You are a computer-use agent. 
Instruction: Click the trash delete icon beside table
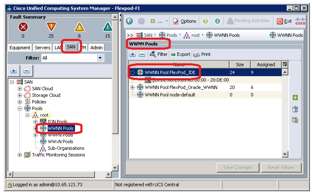(x=295, y=109)
